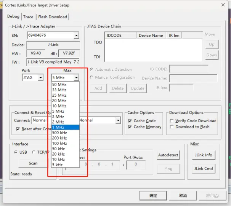This screenshot has width=231, height=206.
Task: Select 10 MHz speed option
Action: pyautogui.click(x=65, y=106)
